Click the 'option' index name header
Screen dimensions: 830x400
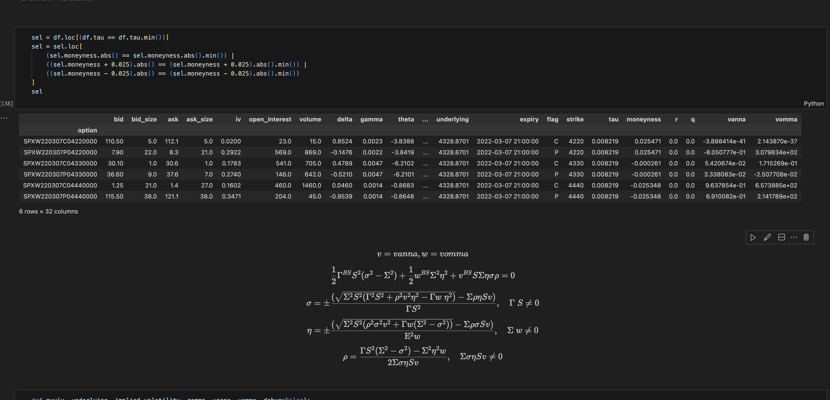click(87, 130)
